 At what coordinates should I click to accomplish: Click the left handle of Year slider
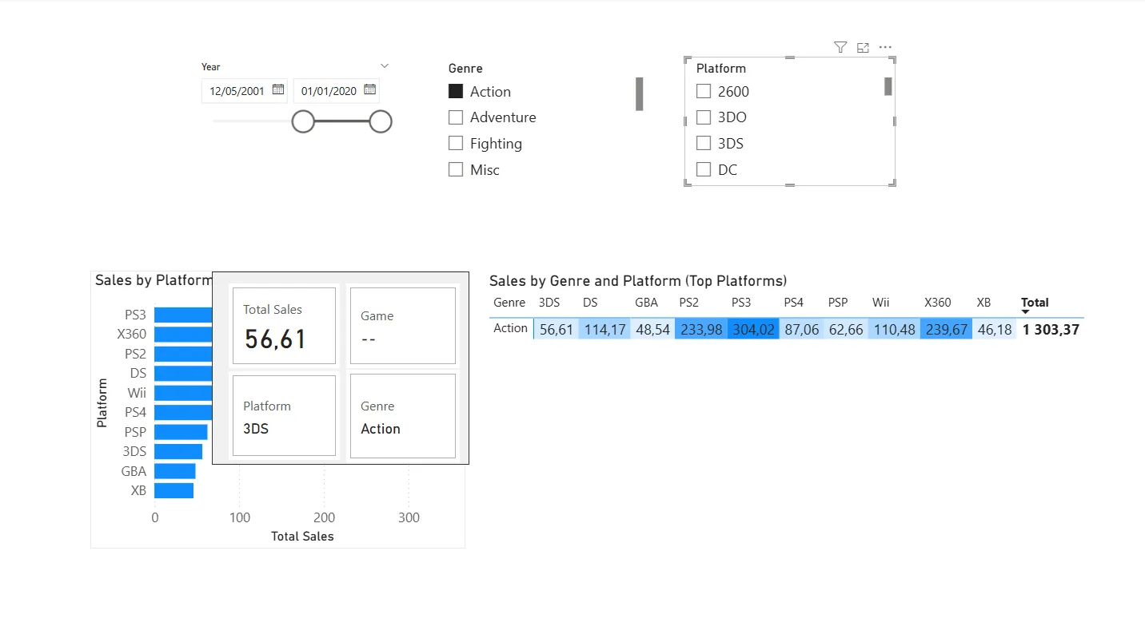(303, 121)
